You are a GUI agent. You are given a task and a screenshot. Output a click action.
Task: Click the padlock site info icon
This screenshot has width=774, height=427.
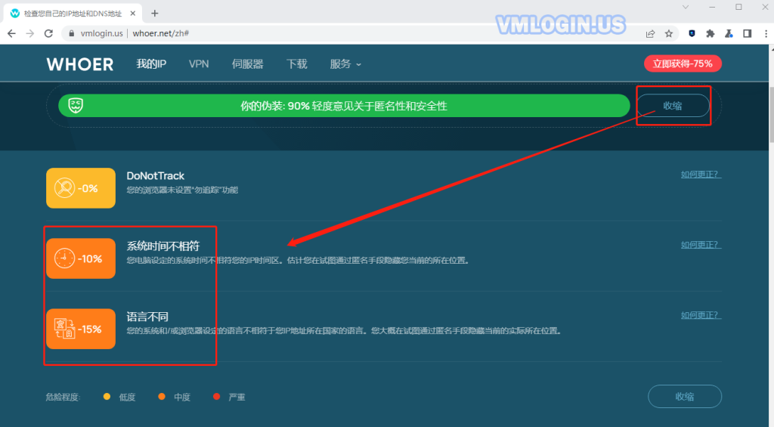click(72, 33)
